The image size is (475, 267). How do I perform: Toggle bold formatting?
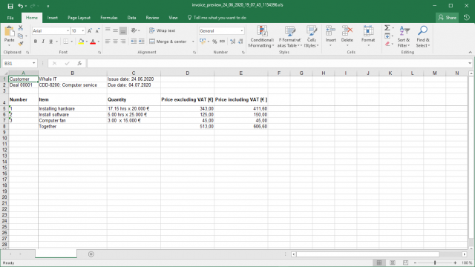(36, 42)
